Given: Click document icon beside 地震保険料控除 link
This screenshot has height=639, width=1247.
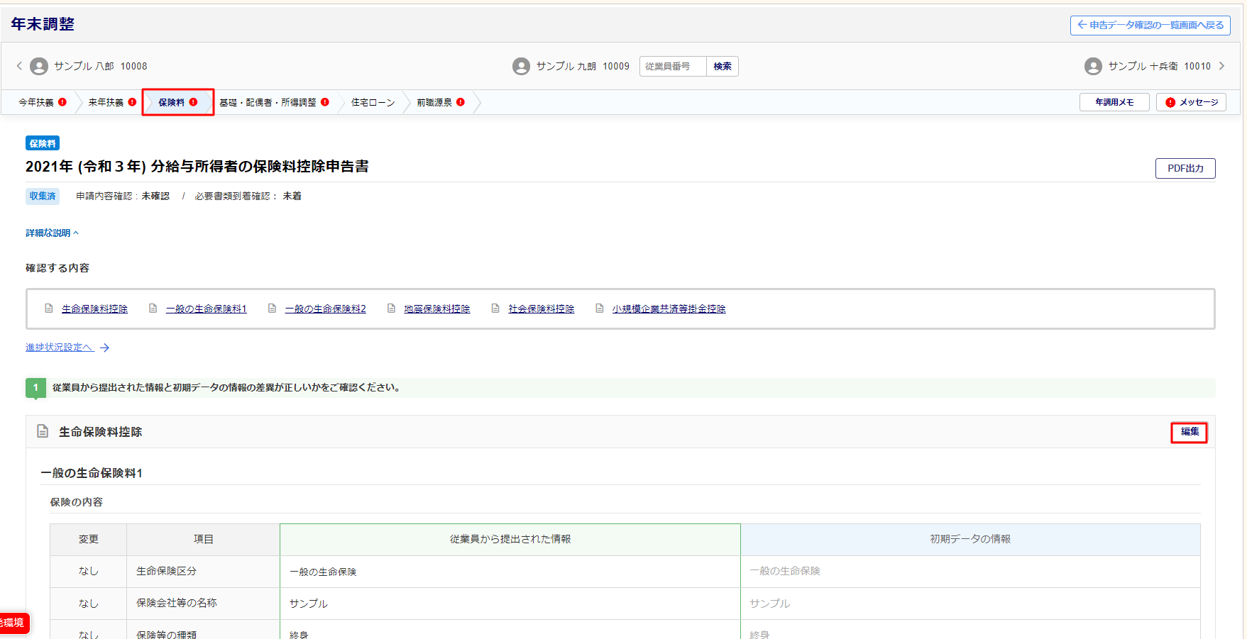Looking at the screenshot, I should click(391, 309).
